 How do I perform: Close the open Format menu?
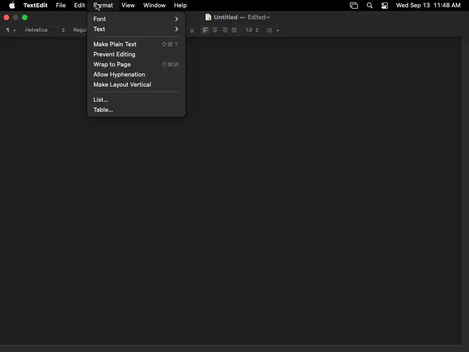click(x=103, y=5)
